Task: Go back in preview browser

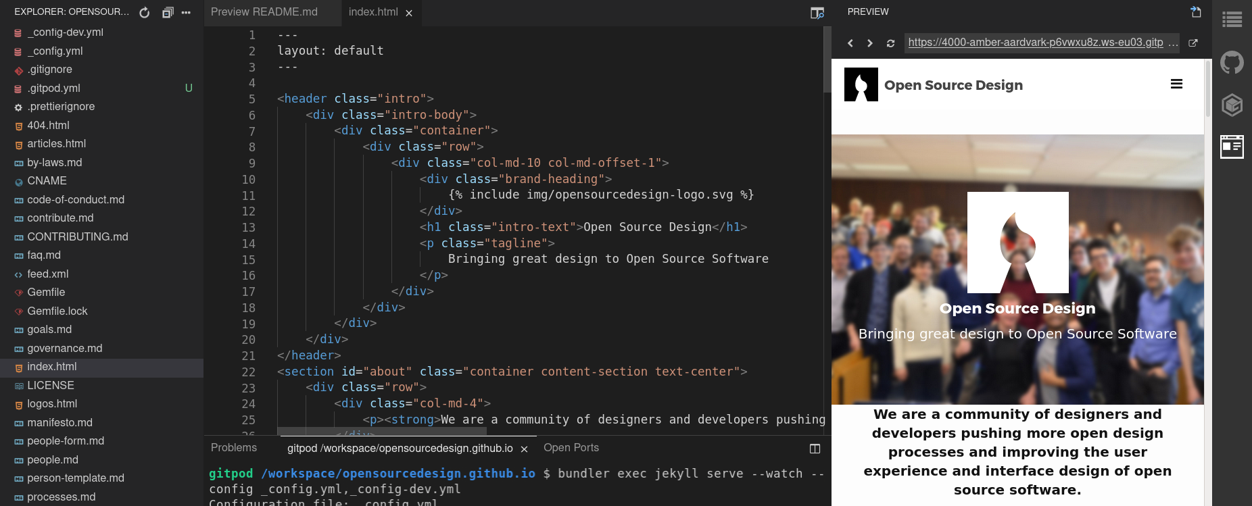Action: click(x=850, y=43)
